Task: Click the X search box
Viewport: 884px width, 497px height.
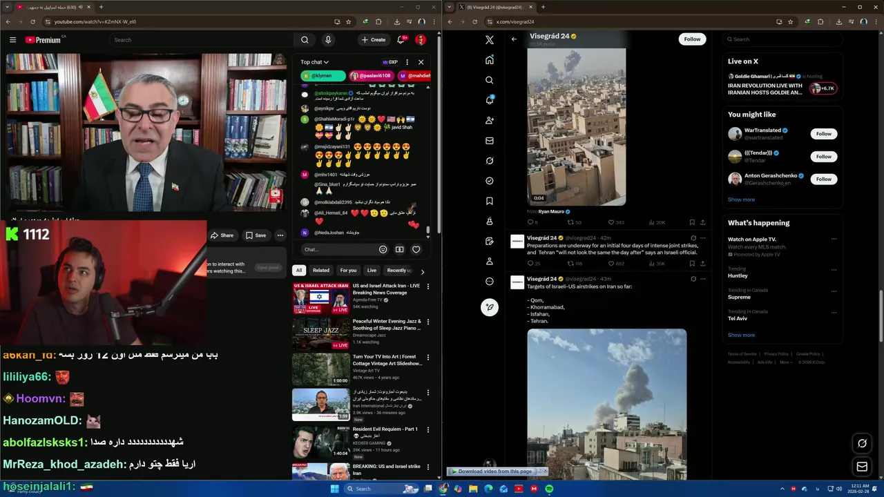Action: [782, 39]
